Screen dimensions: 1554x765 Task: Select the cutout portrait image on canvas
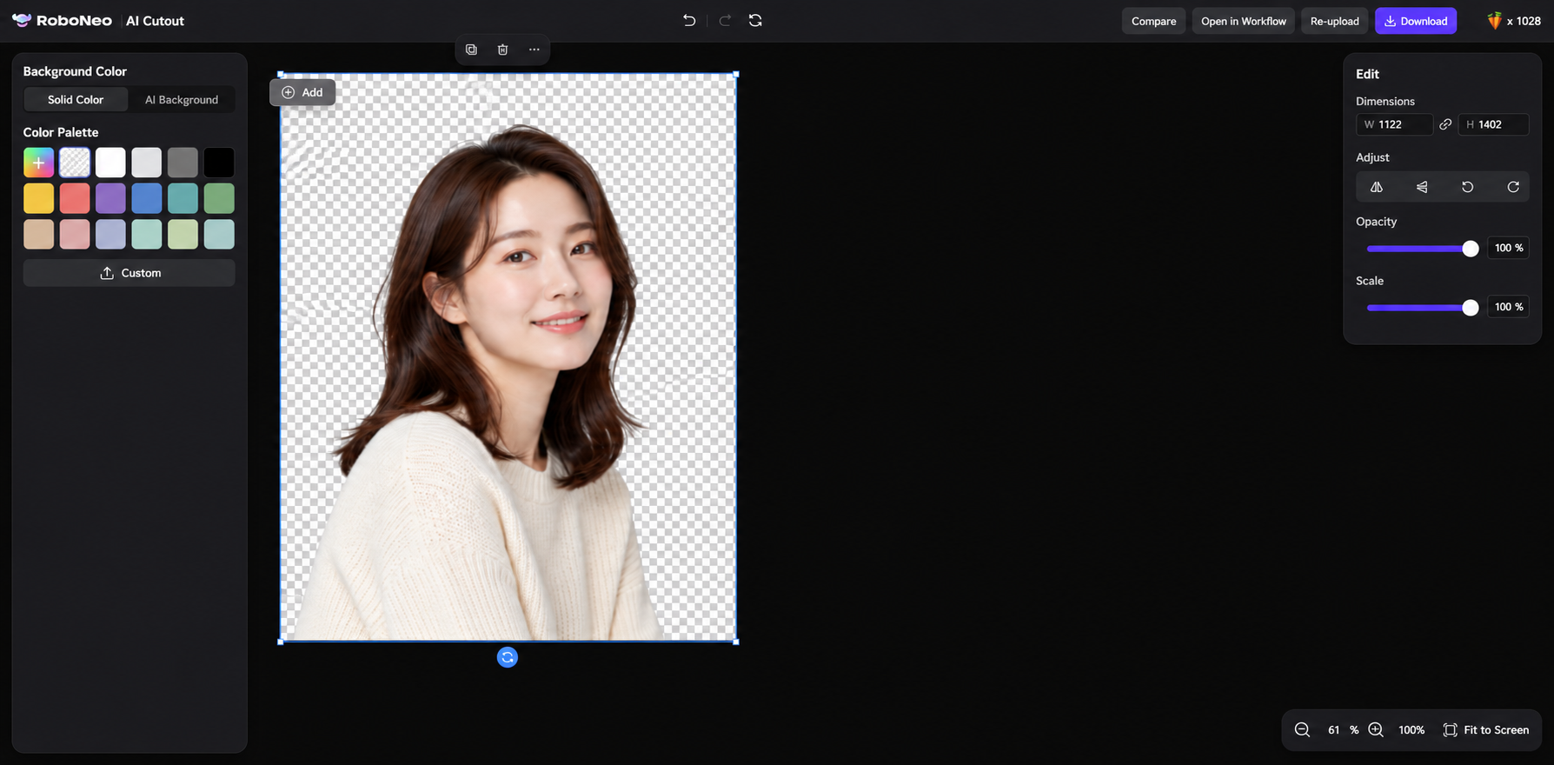(x=508, y=357)
